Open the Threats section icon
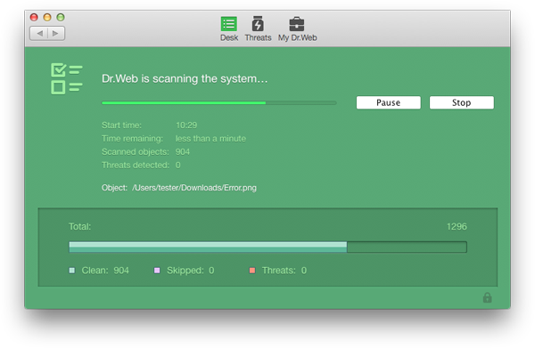This screenshot has width=535, height=348. tap(258, 24)
